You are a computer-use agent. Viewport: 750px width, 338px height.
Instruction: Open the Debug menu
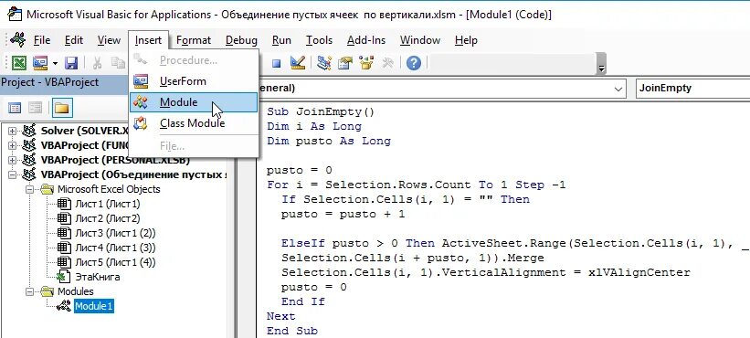pyautogui.click(x=241, y=40)
